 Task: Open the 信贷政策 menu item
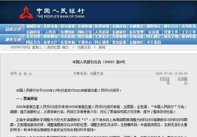[x=102, y=26]
